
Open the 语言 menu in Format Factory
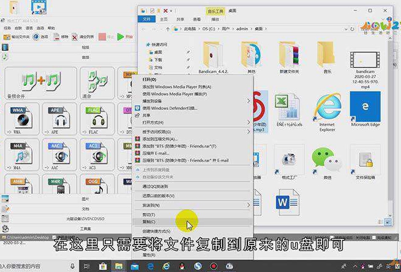click(x=29, y=28)
